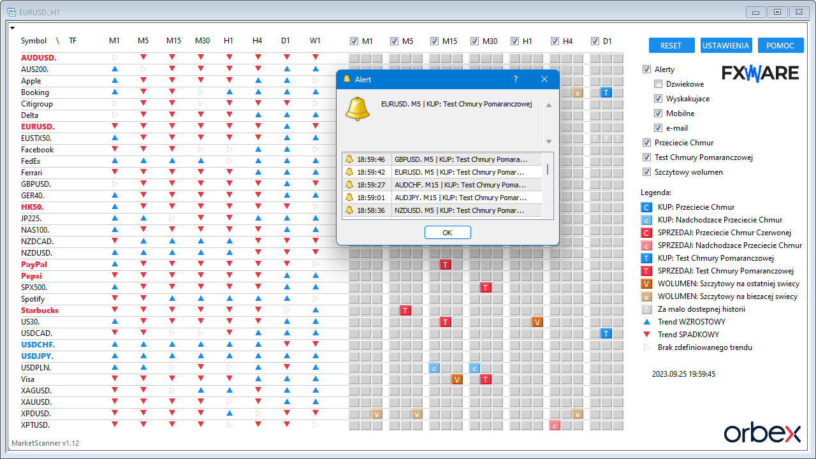Select the Starbucks symbol name
Image resolution: width=816 pixels, height=459 pixels.
40,310
